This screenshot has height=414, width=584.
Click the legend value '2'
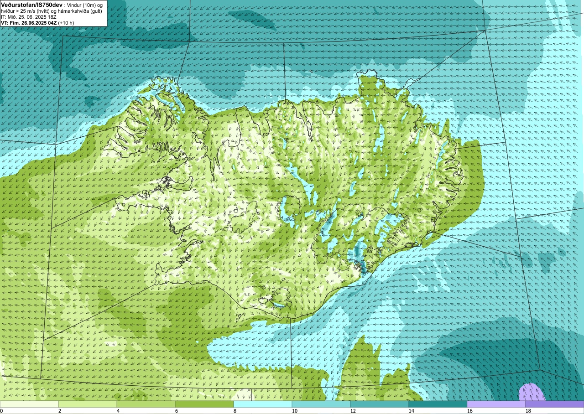pos(60,411)
